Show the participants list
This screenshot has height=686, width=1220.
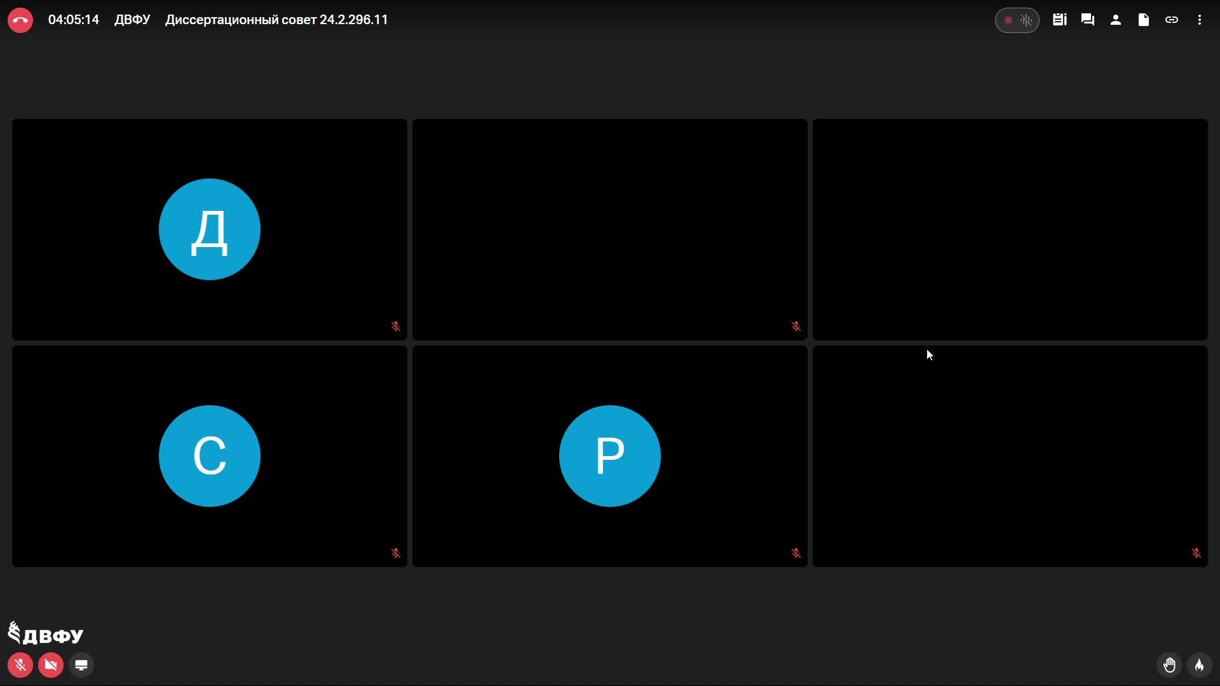click(x=1115, y=20)
